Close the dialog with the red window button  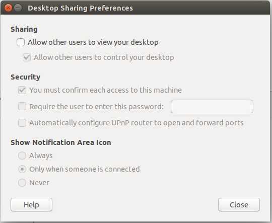coord(8,8)
